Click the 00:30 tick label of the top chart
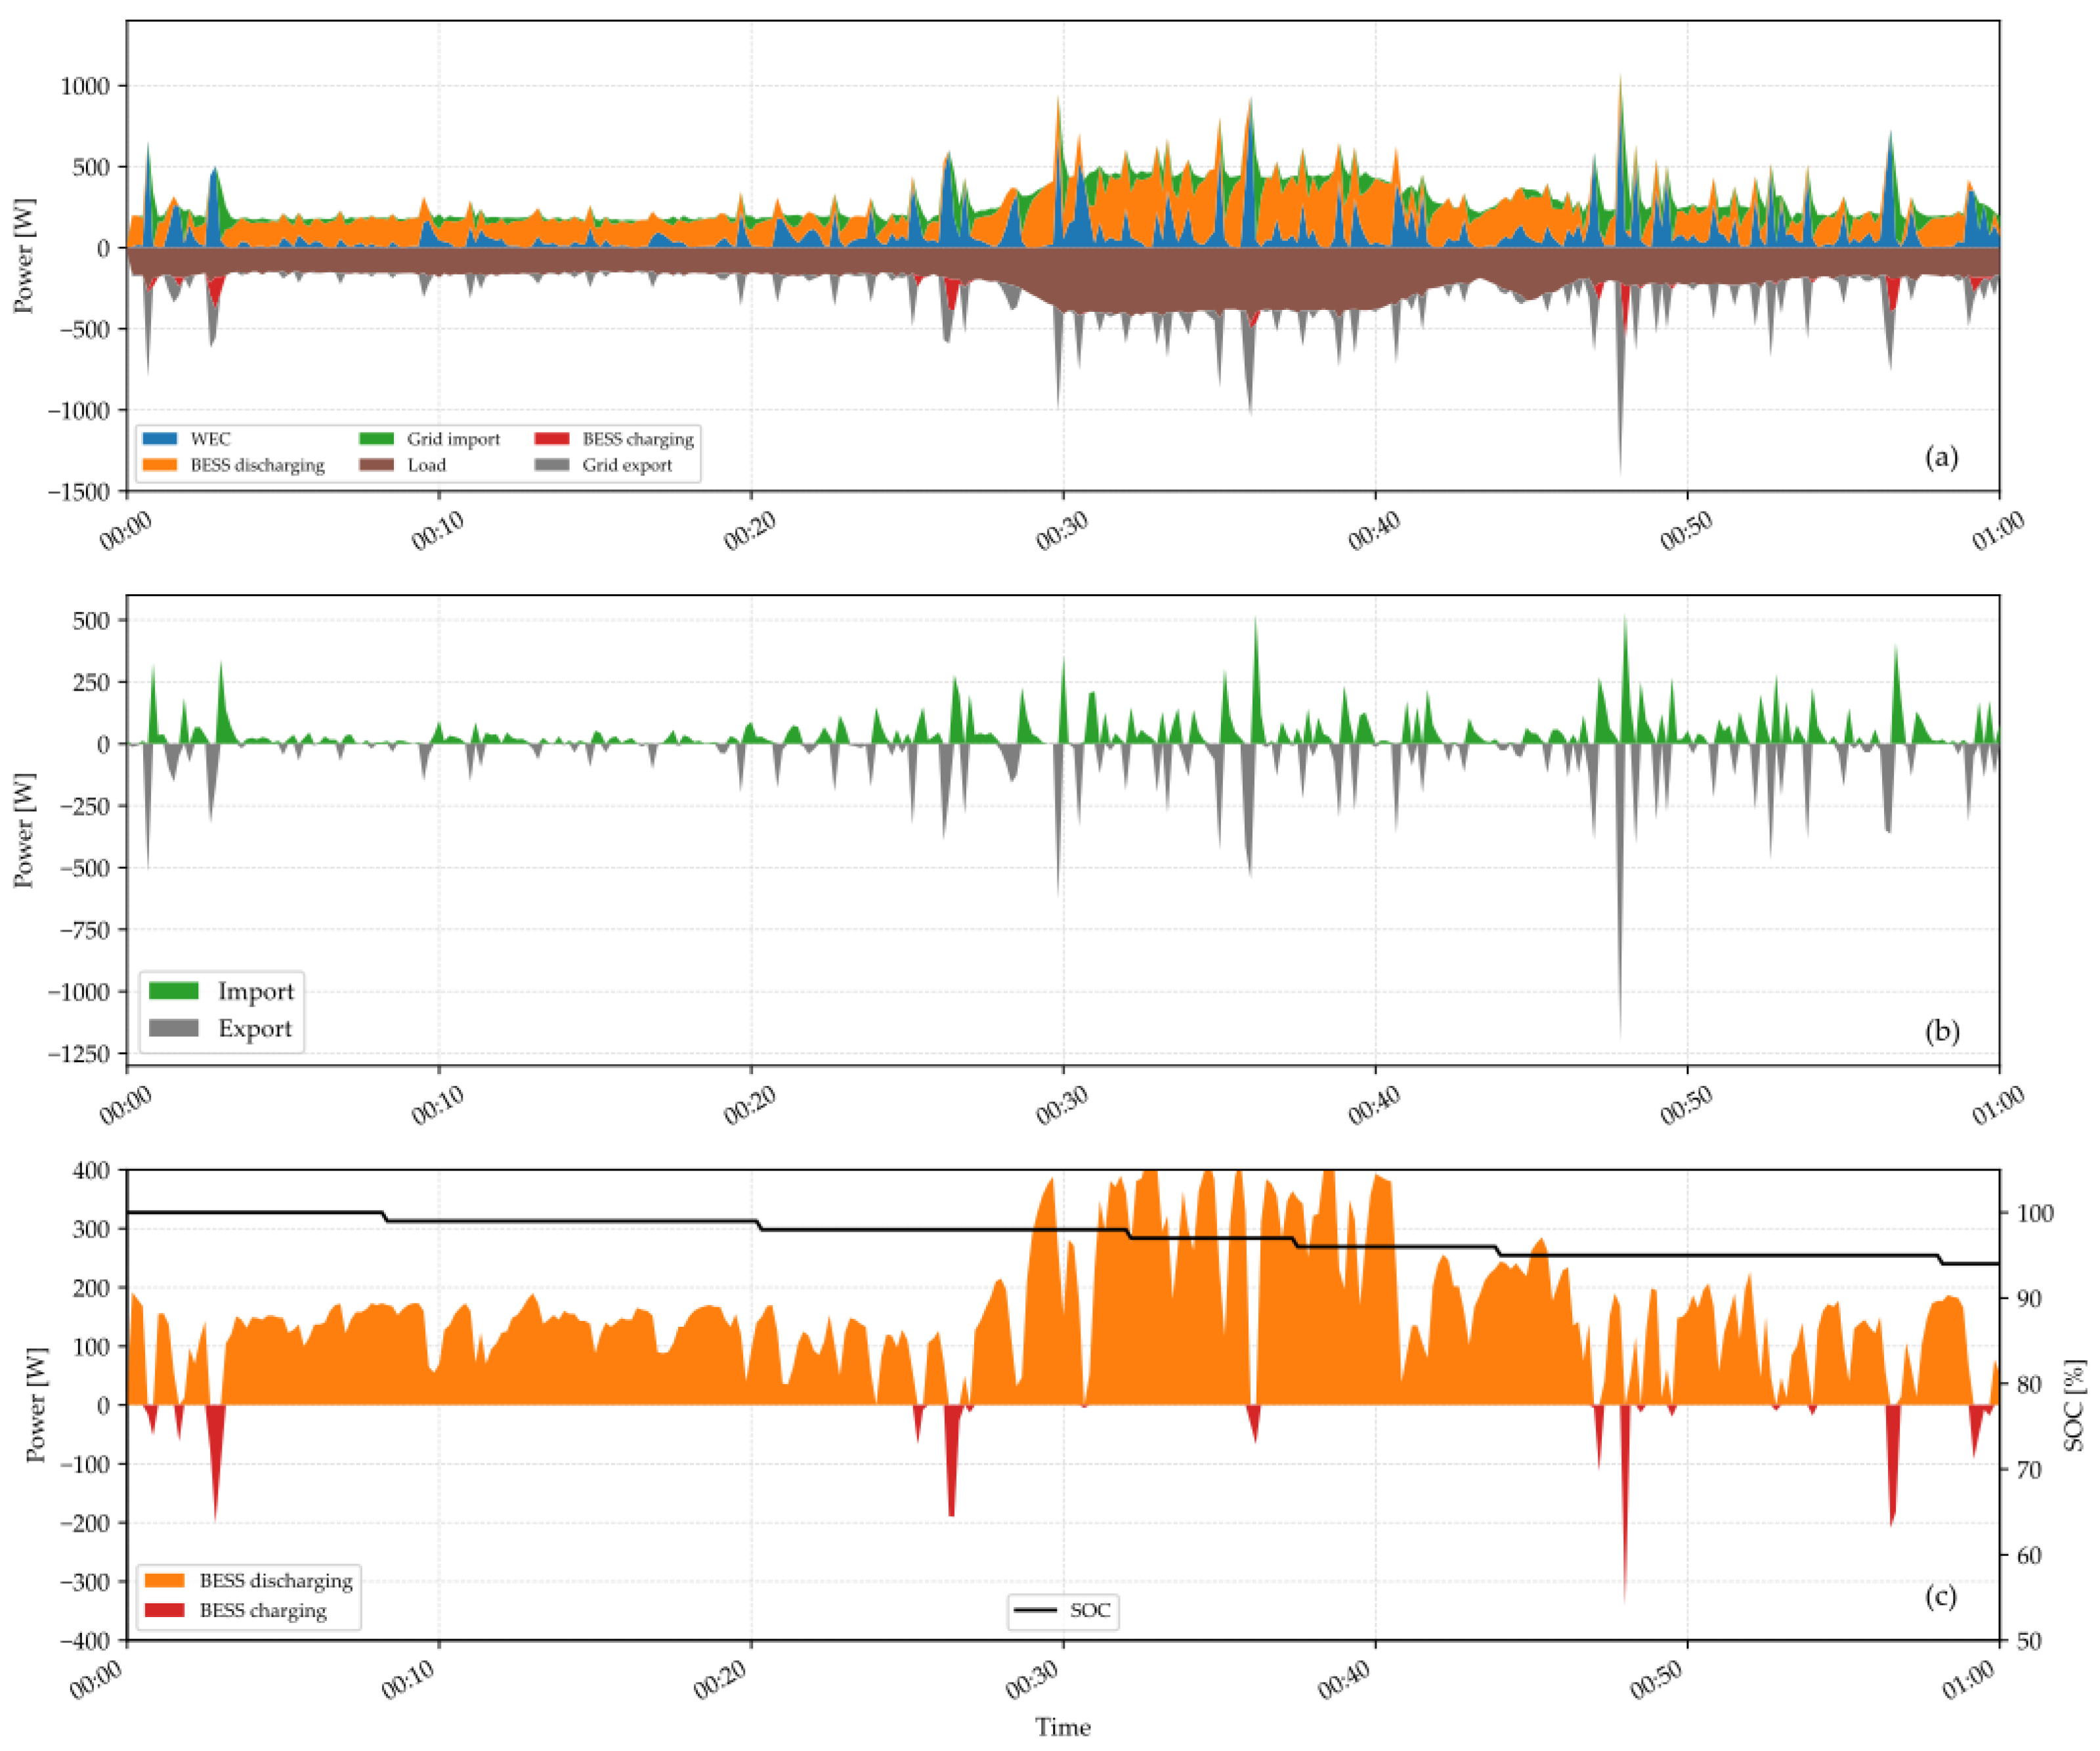Screen dimensions: 2100x1751 pyautogui.click(x=1062, y=531)
